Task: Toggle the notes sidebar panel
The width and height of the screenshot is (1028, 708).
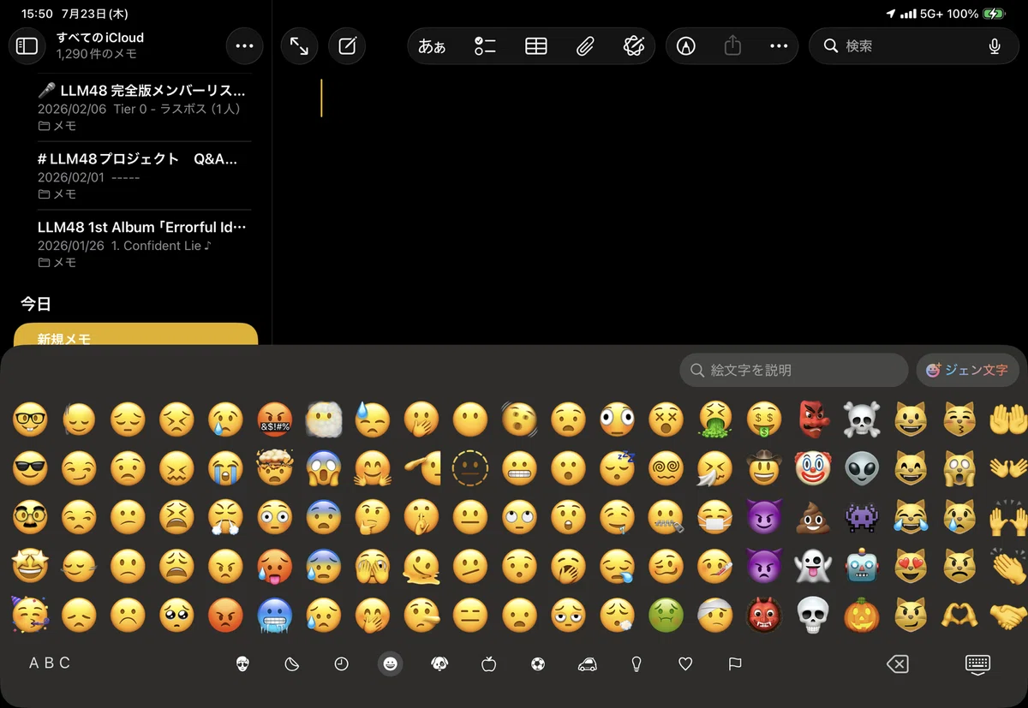Action: pyautogui.click(x=27, y=46)
